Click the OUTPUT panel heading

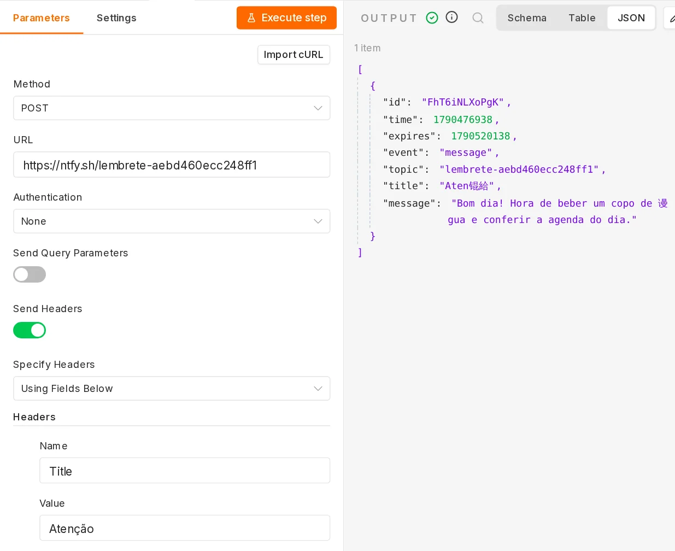coord(389,18)
